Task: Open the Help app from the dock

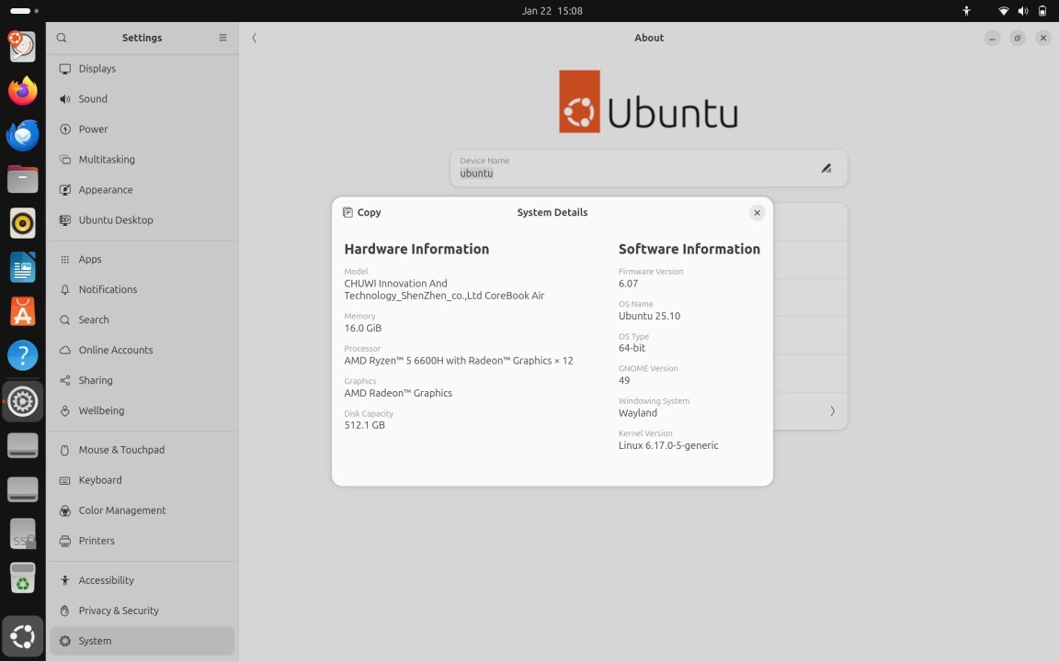Action: (x=22, y=354)
